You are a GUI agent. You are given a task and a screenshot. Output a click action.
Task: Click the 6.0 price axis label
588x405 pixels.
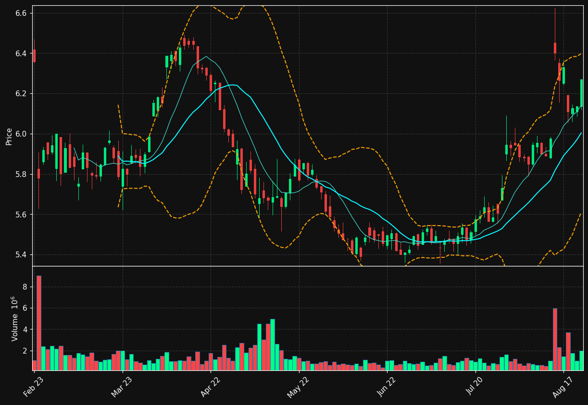coord(22,134)
